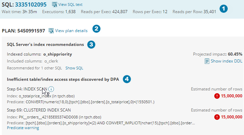Click the numbered callout badge 1
244x135 pixels.
(224, 9)
